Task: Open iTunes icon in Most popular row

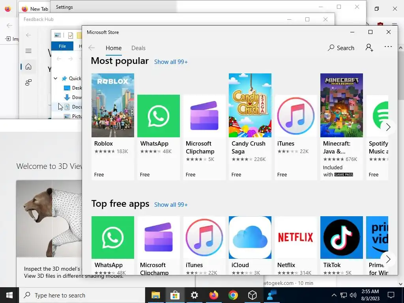Action: [296, 116]
